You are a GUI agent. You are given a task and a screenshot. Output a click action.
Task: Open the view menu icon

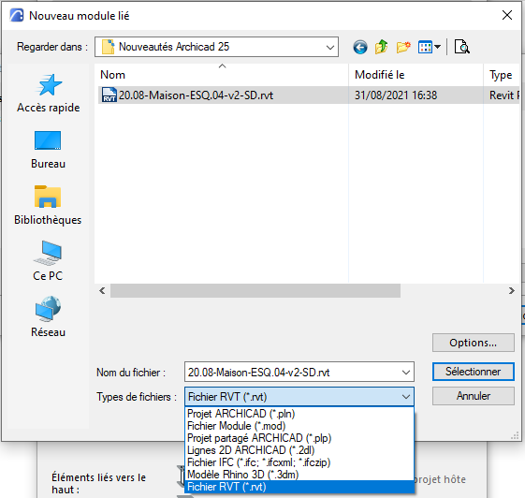[429, 47]
